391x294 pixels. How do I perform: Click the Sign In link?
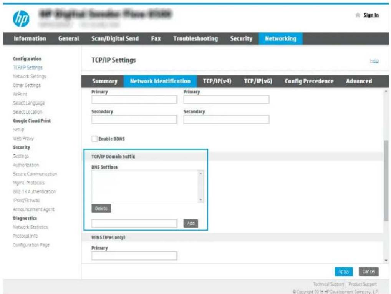click(x=371, y=15)
